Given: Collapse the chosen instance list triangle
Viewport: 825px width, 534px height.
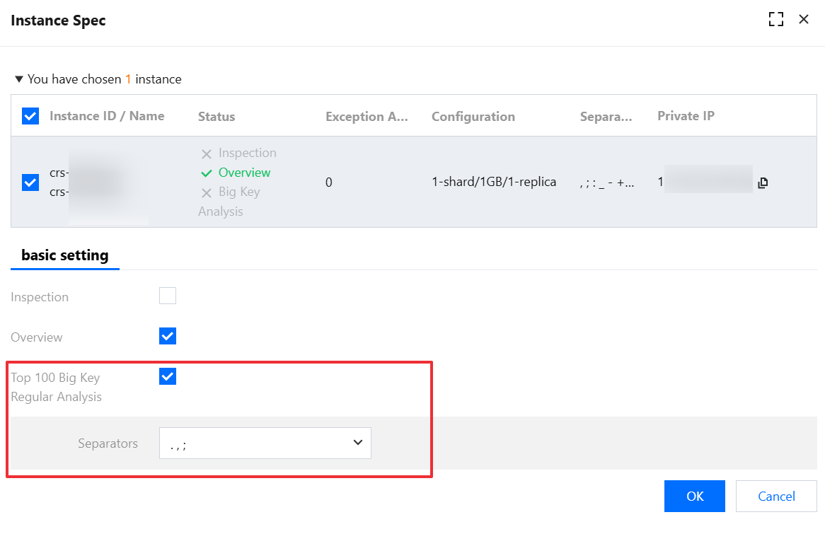Looking at the screenshot, I should pos(19,79).
